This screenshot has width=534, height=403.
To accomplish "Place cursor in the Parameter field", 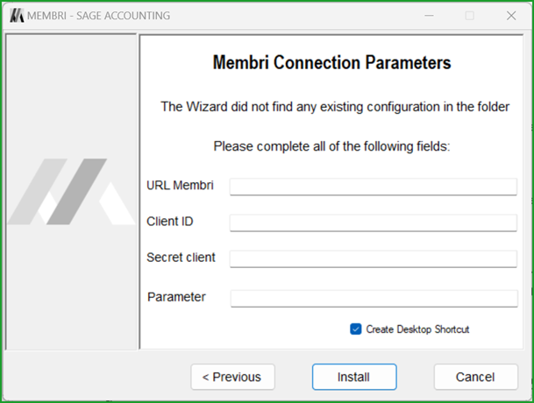I will pos(373,298).
